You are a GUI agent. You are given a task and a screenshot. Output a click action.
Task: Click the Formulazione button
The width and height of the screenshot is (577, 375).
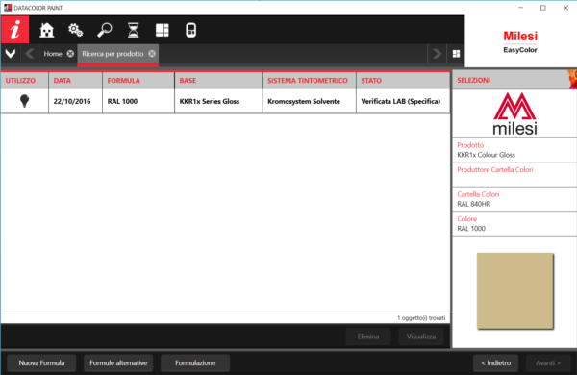point(195,362)
